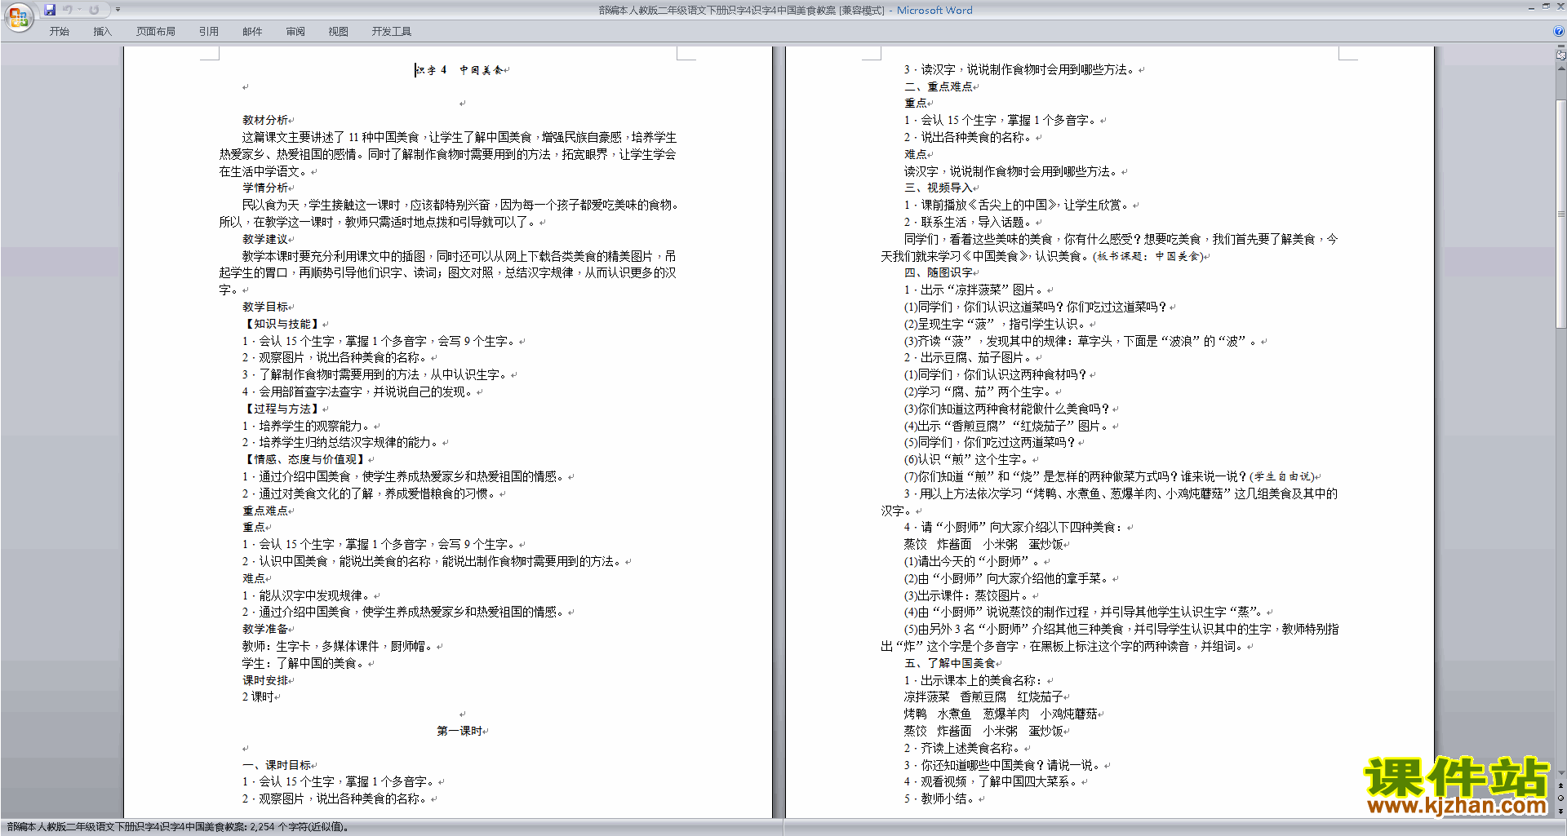Click the line 2 课时
The width and height of the screenshot is (1567, 836).
pyautogui.click(x=258, y=697)
